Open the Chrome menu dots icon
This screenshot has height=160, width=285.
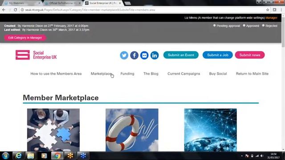(281, 10)
